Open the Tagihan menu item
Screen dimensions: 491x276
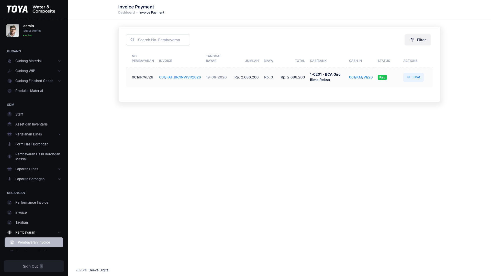coord(34,222)
